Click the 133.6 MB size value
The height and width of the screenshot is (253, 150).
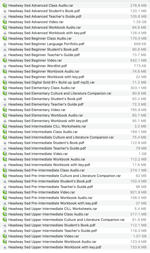click(138, 247)
